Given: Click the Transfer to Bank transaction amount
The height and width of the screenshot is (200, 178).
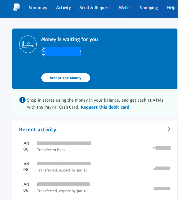Looking at the screenshot, I should [x=162, y=148].
